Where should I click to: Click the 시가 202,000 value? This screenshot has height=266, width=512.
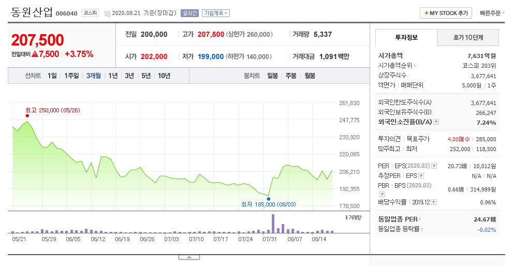click(154, 56)
